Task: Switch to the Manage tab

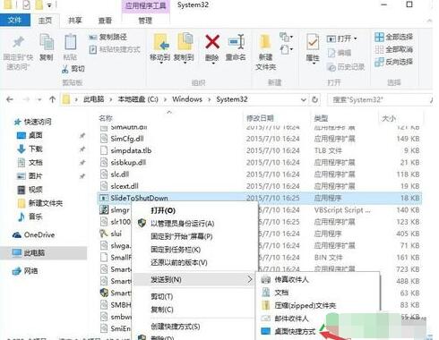Action: 145,21
